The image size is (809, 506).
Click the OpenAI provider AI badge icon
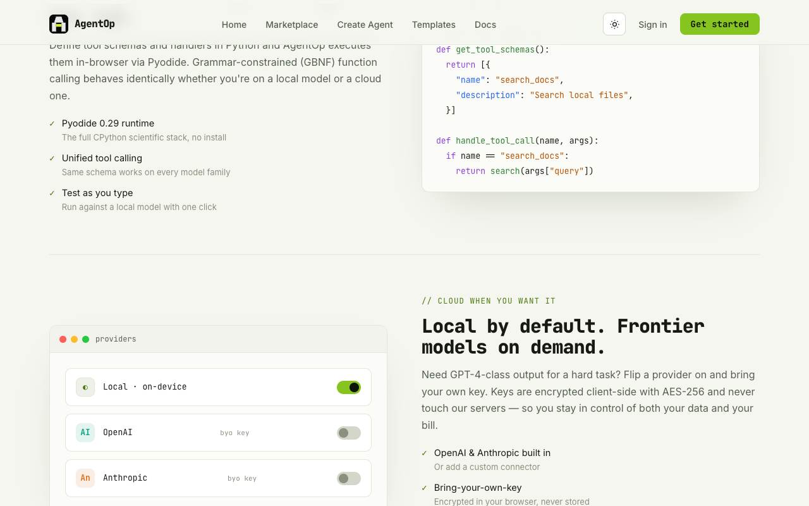point(85,433)
